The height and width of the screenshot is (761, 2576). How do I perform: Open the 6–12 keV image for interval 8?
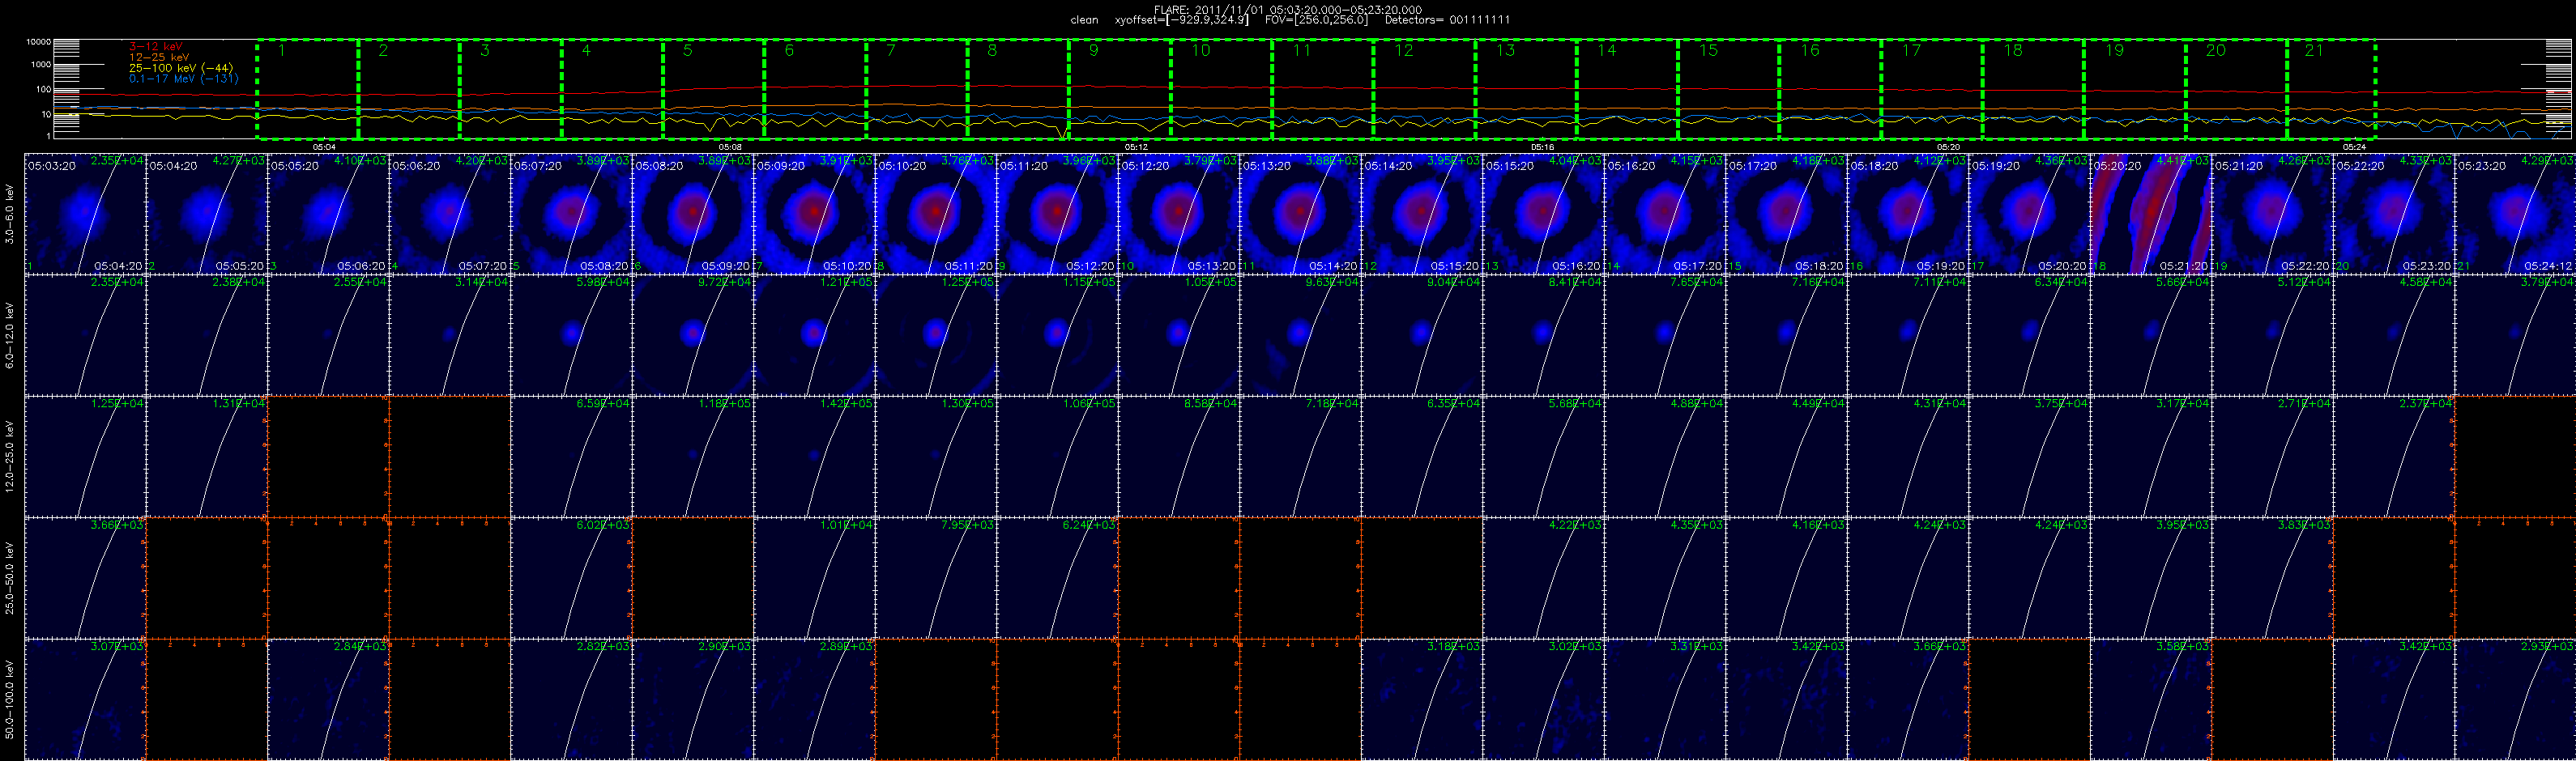pyautogui.click(x=936, y=335)
